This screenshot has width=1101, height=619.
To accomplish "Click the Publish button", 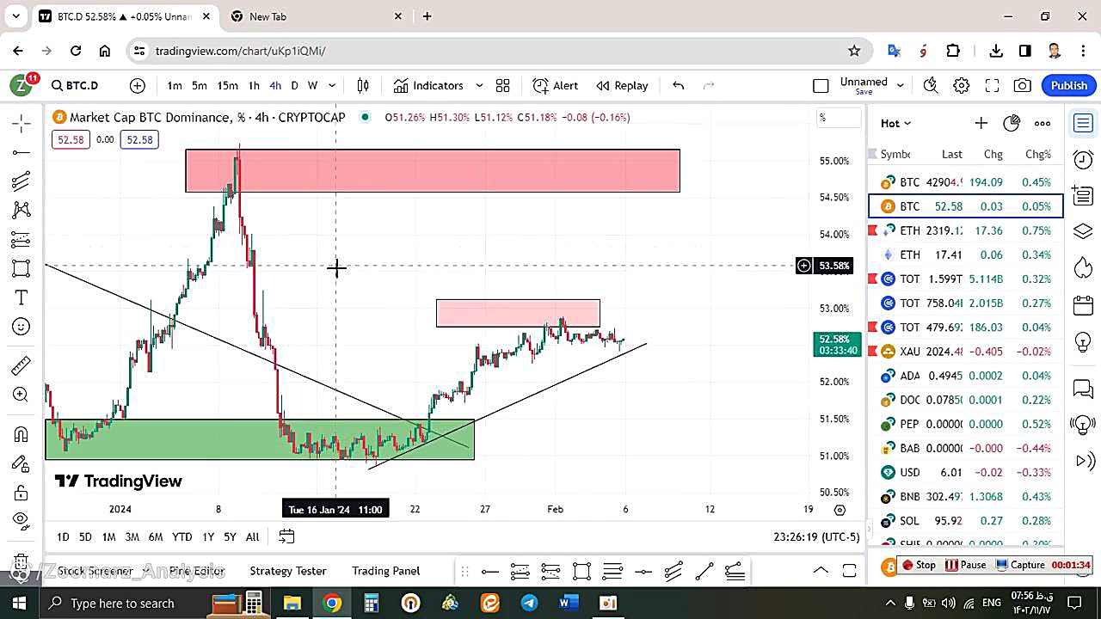I will (x=1068, y=85).
